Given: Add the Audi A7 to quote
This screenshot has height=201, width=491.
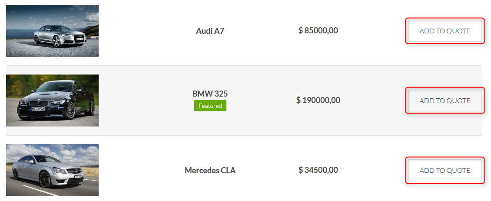Looking at the screenshot, I should point(445,31).
